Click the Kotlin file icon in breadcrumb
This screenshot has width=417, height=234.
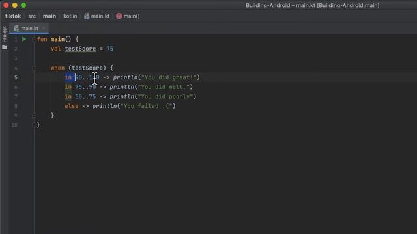pos(87,16)
